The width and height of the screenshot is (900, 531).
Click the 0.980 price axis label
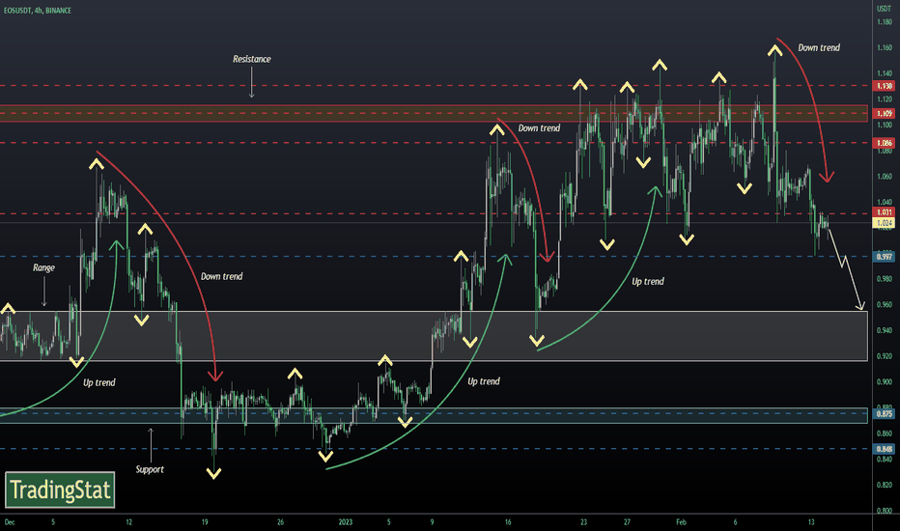(885, 279)
